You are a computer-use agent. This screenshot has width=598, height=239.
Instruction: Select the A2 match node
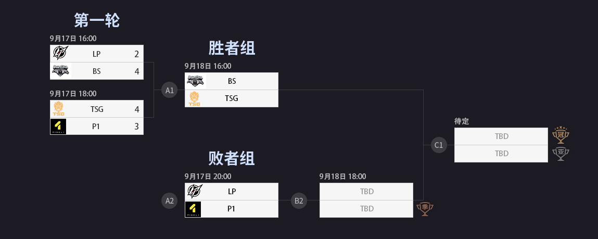(x=169, y=200)
